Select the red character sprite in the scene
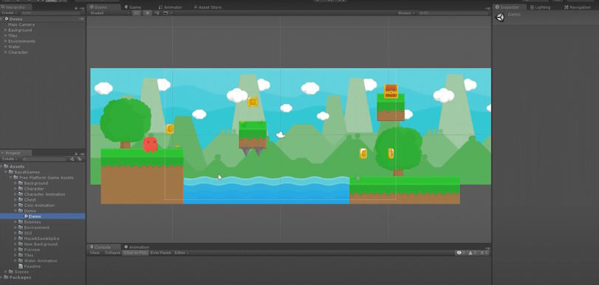 (x=150, y=145)
